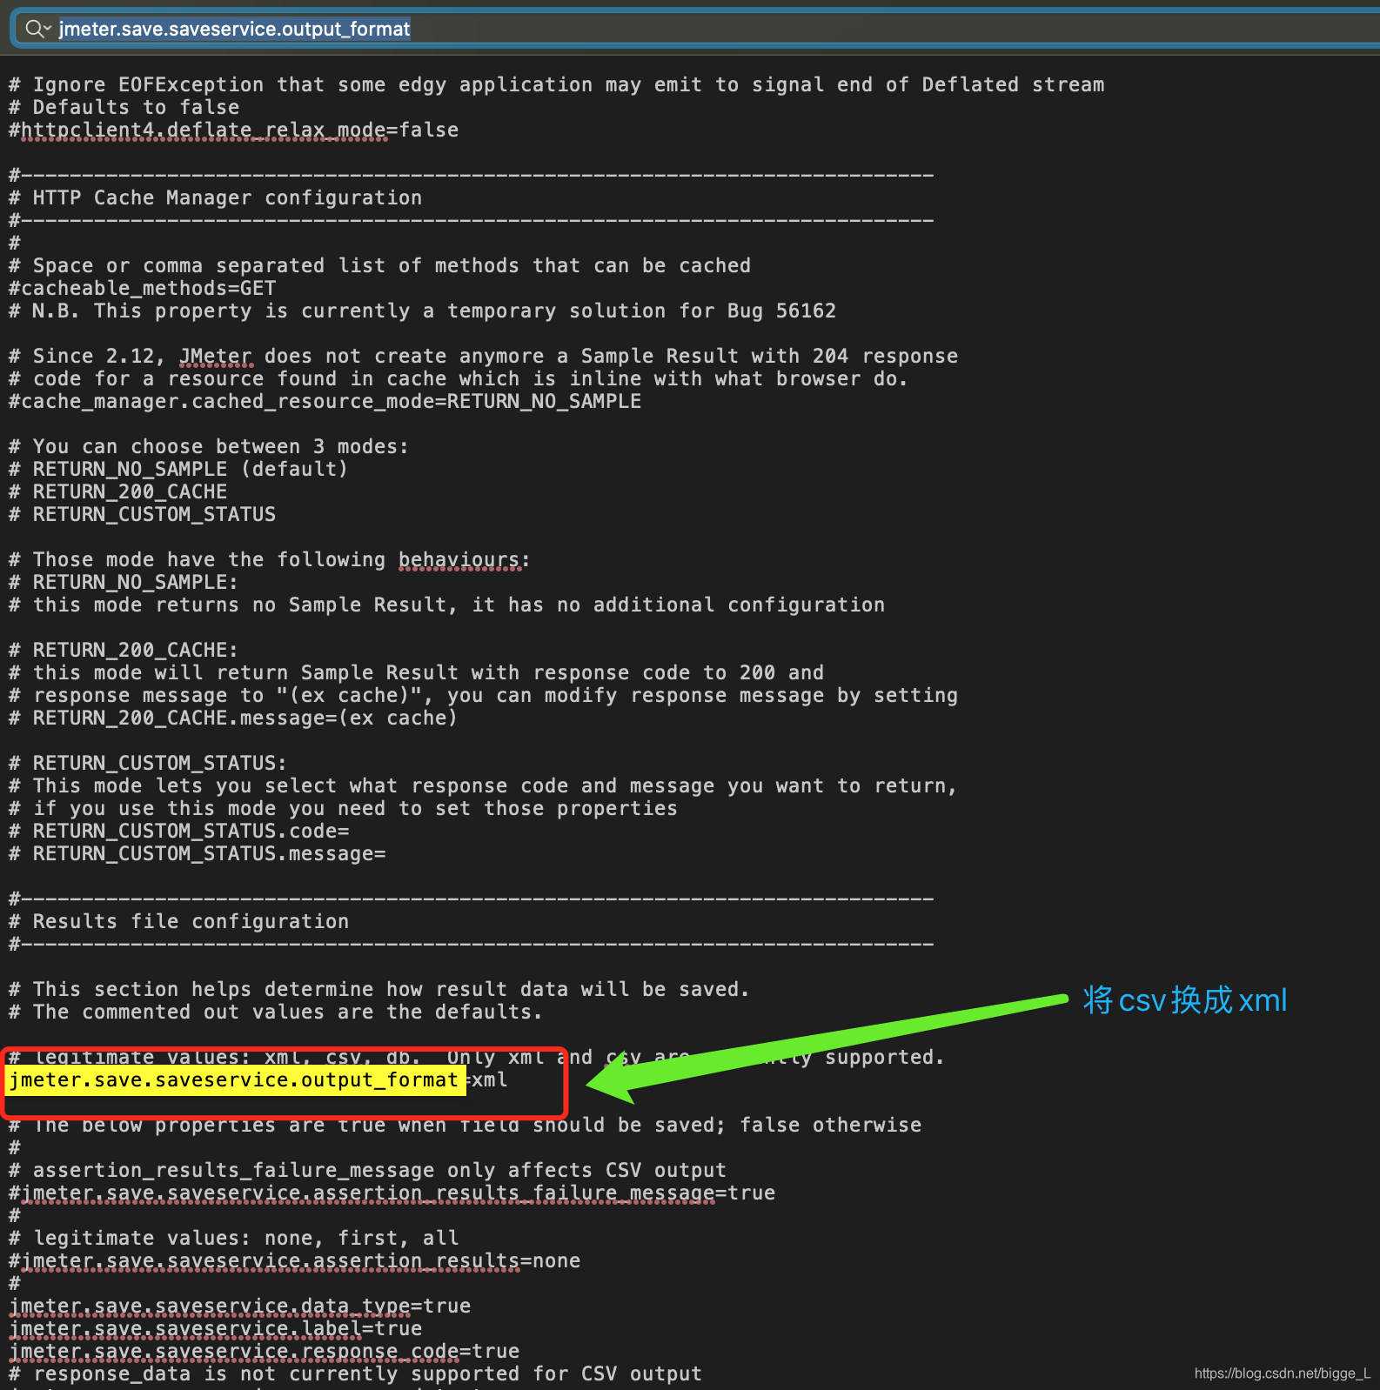Click '#jmeter.save.saveservice.assertion_results=none' line
Image resolution: width=1380 pixels, height=1390 pixels.
(294, 1261)
